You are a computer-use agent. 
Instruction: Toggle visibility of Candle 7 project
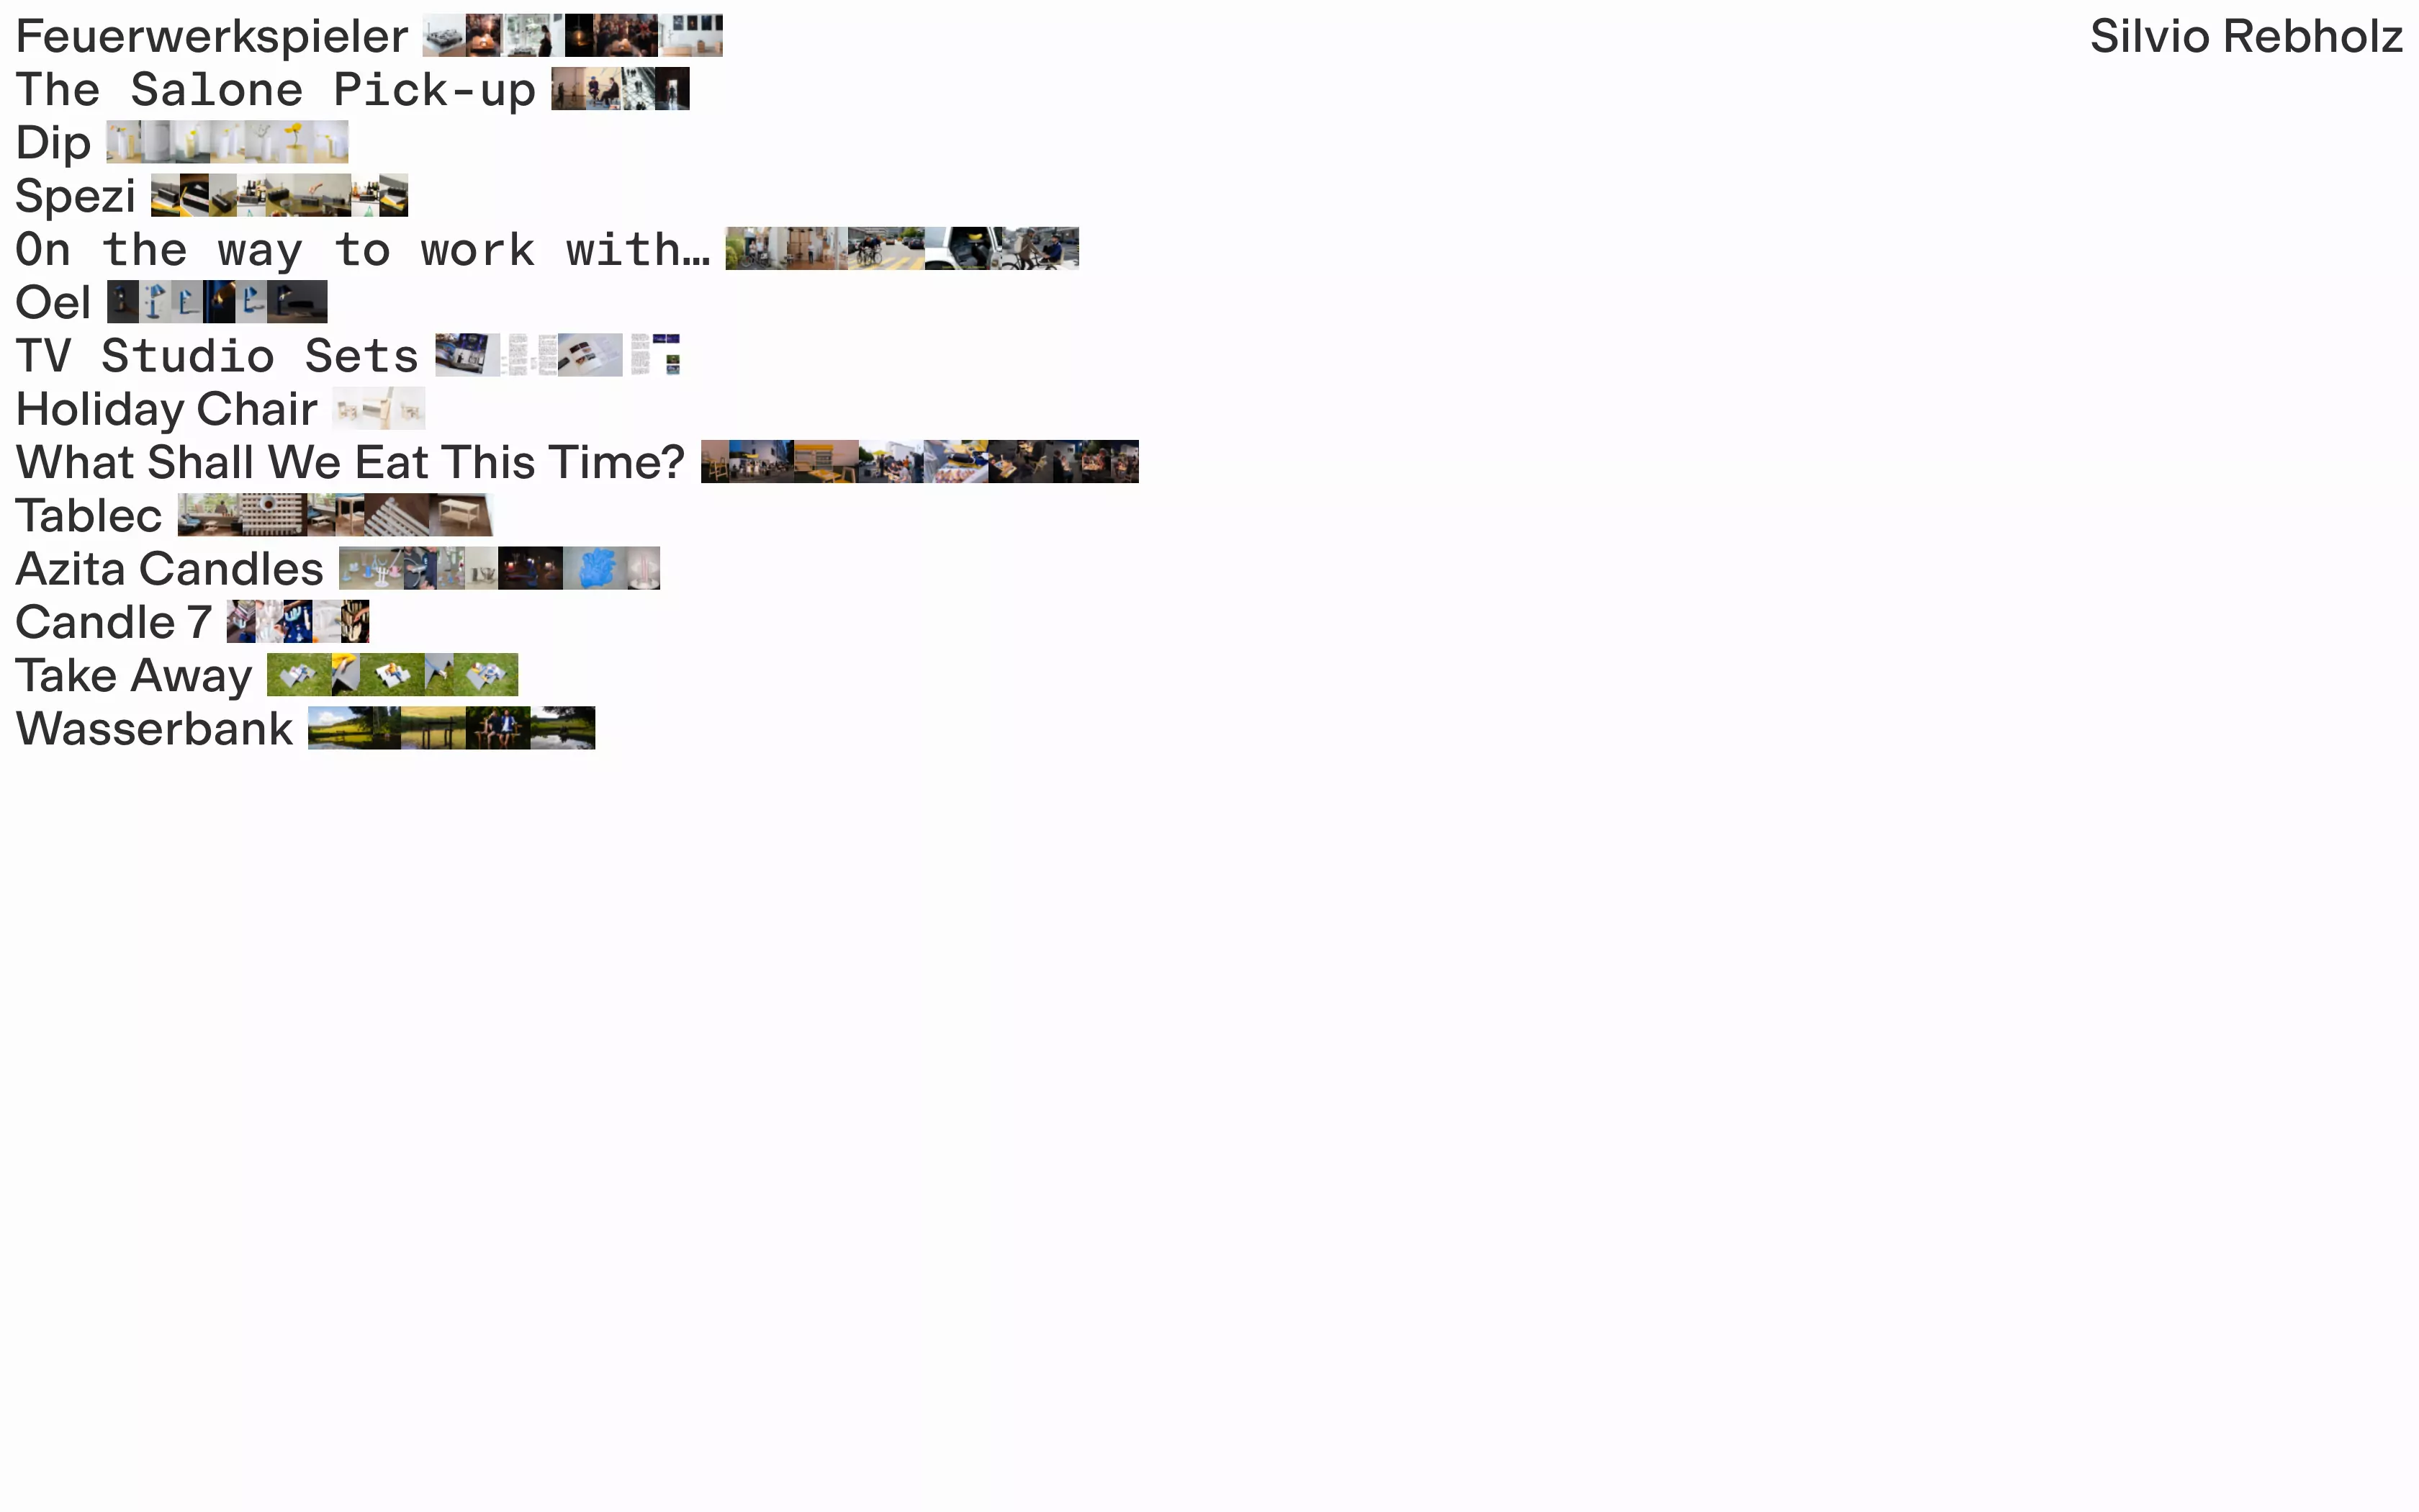click(113, 620)
